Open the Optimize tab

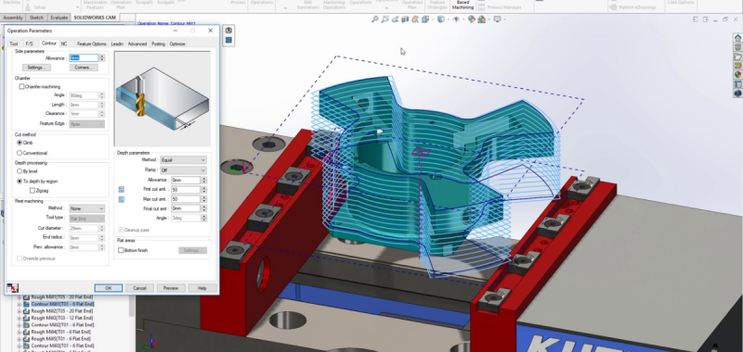coord(177,44)
